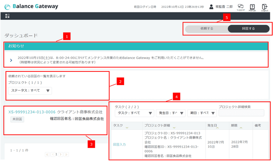Open the タスク：すべて filter dropdown
Screen dimensions: 273x162
pyautogui.click(x=134, y=113)
